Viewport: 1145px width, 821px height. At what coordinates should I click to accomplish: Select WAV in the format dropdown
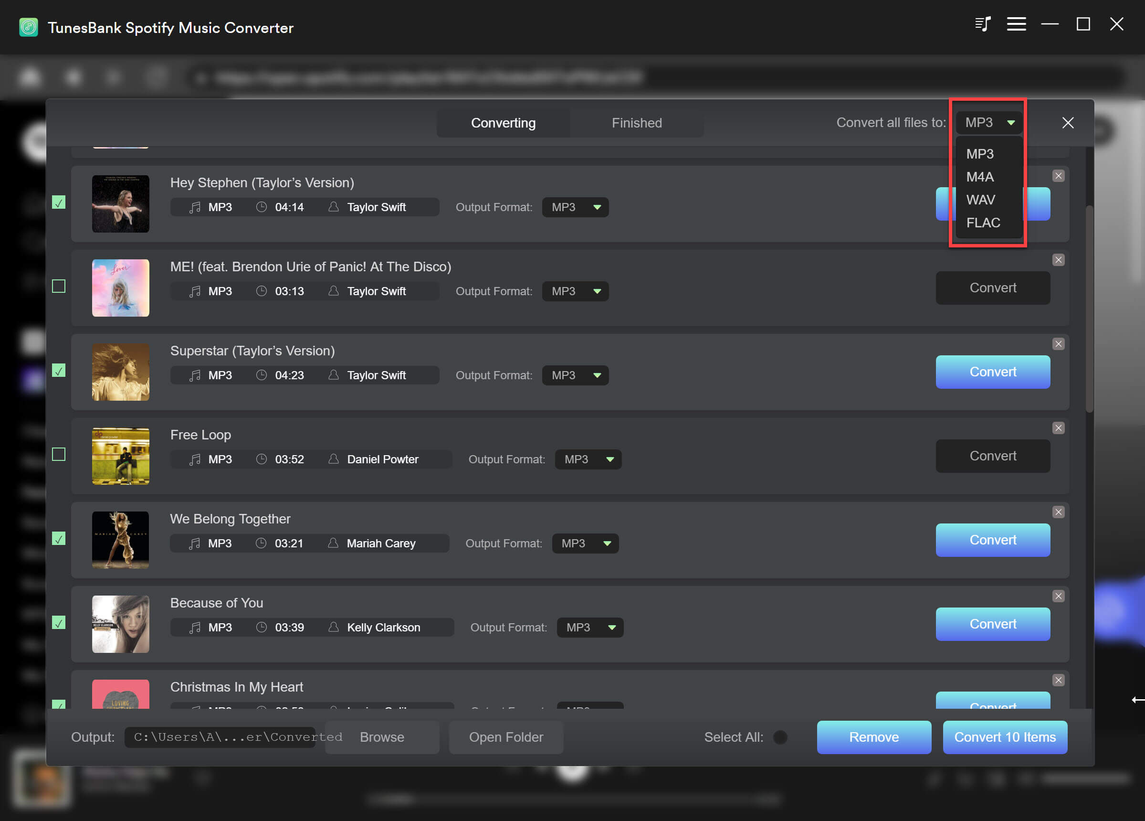tap(980, 200)
